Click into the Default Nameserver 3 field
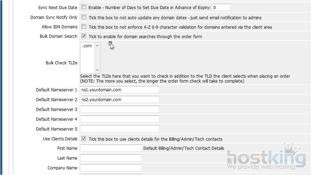This screenshot has height=175, width=311. click(120, 110)
